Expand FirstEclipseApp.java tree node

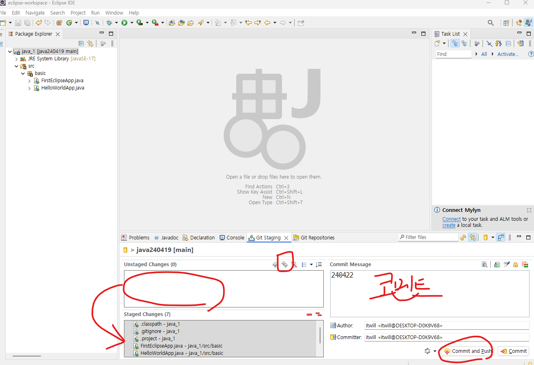point(30,81)
